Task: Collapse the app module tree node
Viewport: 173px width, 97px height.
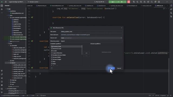Action: (x=5, y=9)
